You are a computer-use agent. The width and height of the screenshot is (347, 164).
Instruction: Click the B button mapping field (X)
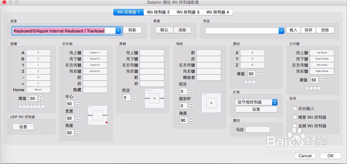tap(38, 59)
